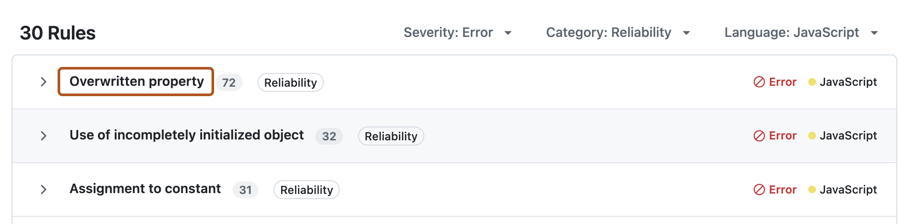Click the Overwritten property rule title
This screenshot has height=224, width=908.
136,82
